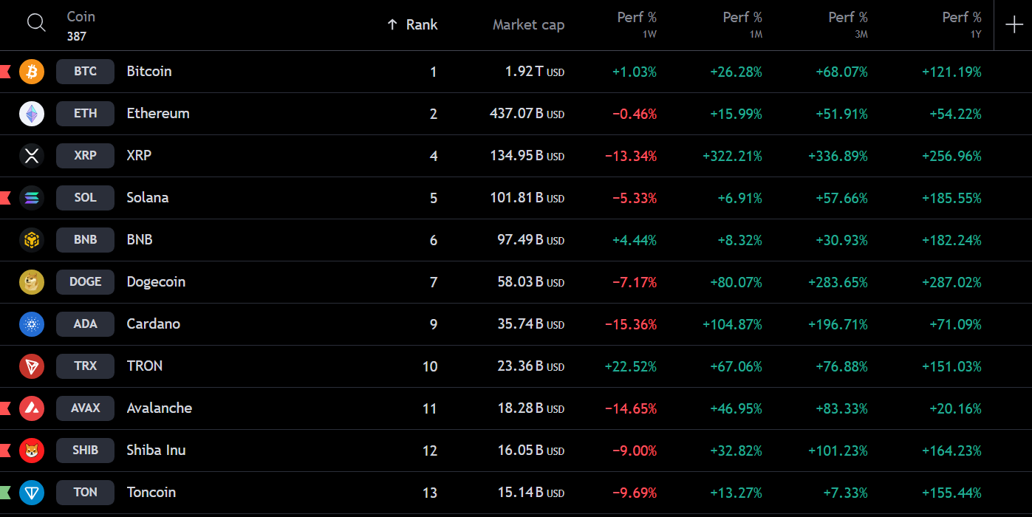Click the Ethereum logo icon

click(x=32, y=114)
